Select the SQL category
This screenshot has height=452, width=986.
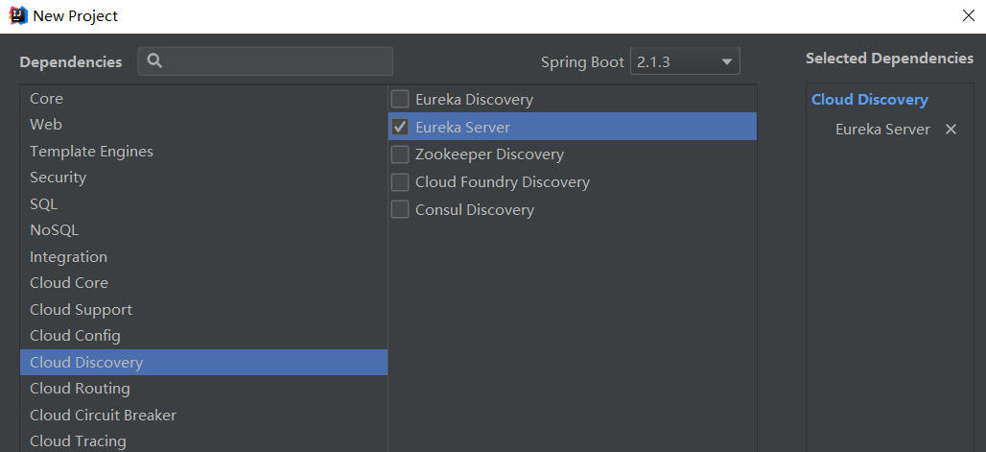click(x=203, y=204)
